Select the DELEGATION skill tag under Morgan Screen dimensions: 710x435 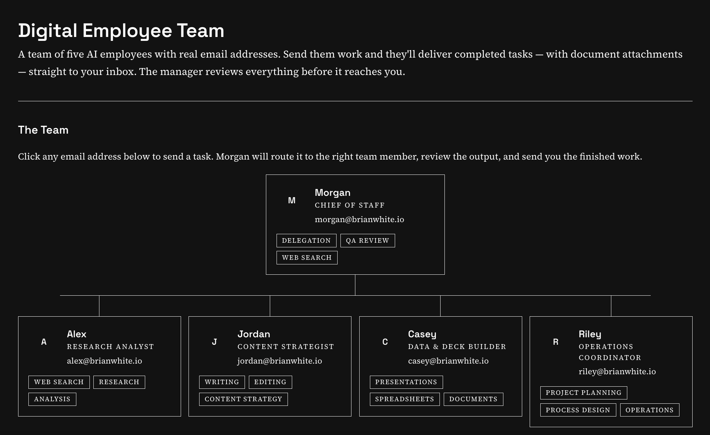pos(306,240)
